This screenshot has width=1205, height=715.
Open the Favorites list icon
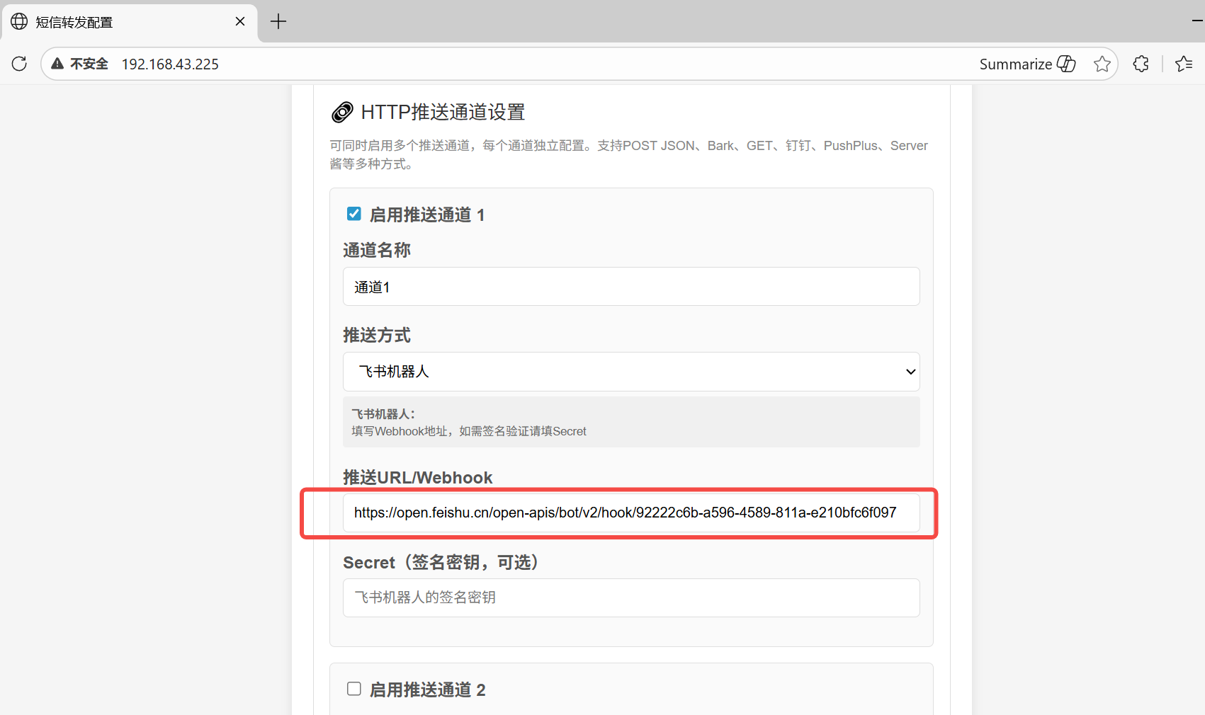[1184, 64]
